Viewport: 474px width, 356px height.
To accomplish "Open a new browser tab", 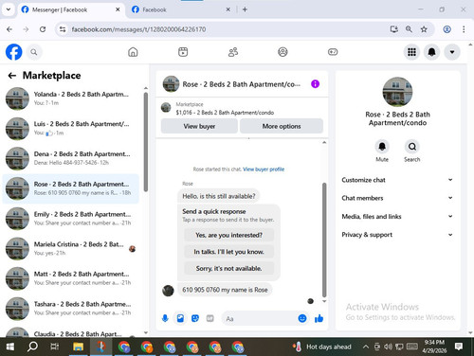I will 245,9.
